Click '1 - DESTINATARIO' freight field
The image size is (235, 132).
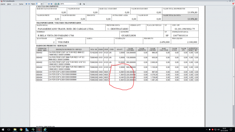(x=118, y=29)
